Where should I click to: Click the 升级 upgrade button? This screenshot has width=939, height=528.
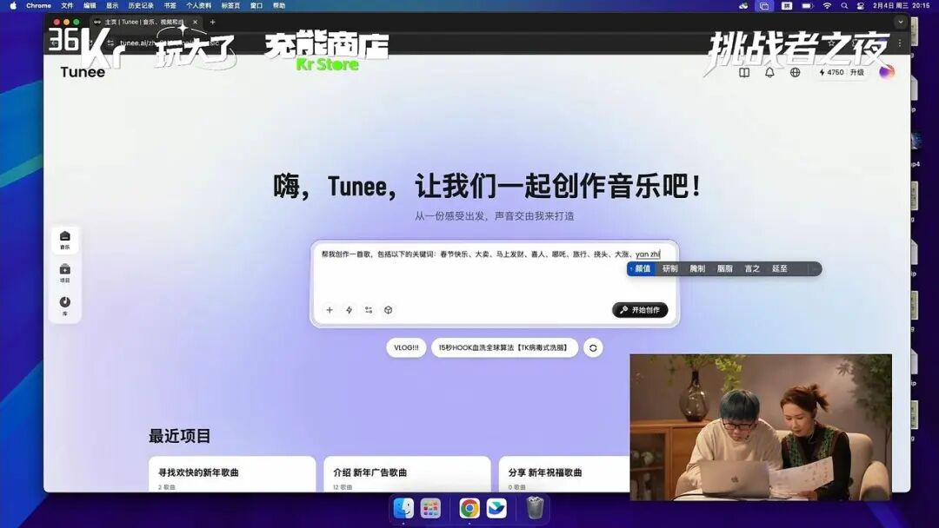point(857,72)
